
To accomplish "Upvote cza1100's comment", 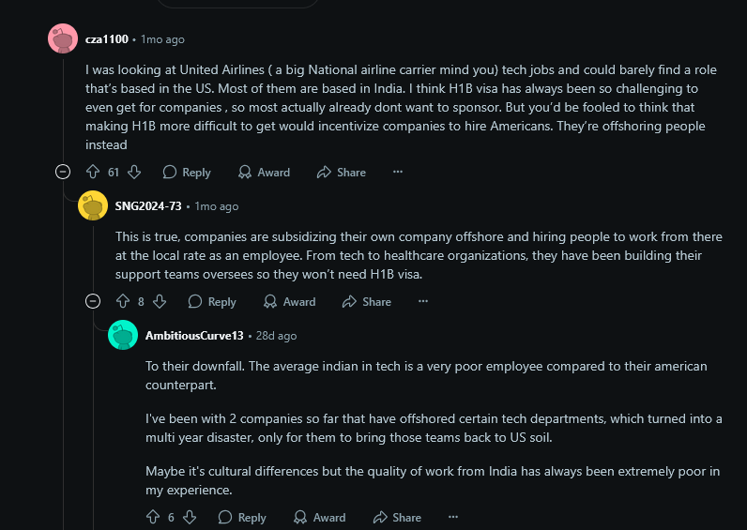I will [x=92, y=172].
